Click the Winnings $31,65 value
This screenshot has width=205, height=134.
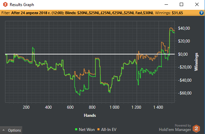point(177,13)
